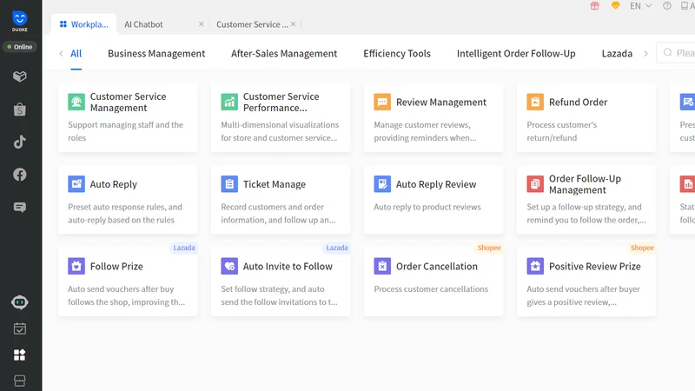
Task: Switch to the AI Chatbot tab
Action: (x=143, y=24)
